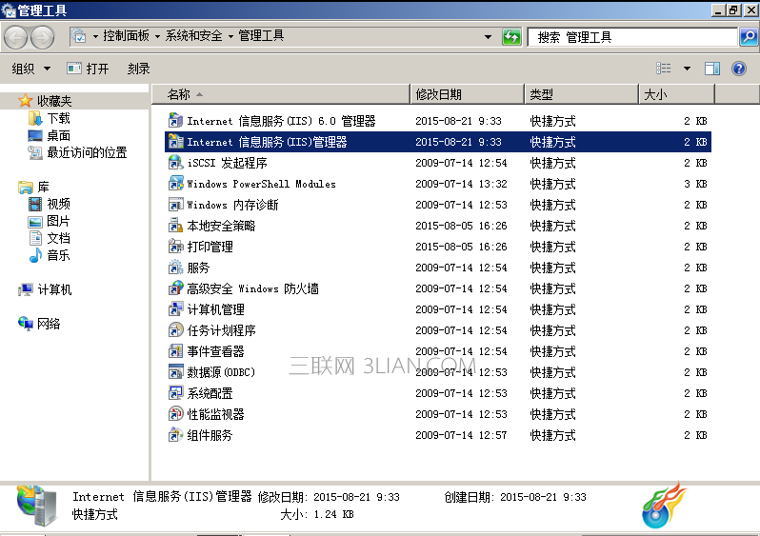Select 库 in navigation pane

point(44,187)
